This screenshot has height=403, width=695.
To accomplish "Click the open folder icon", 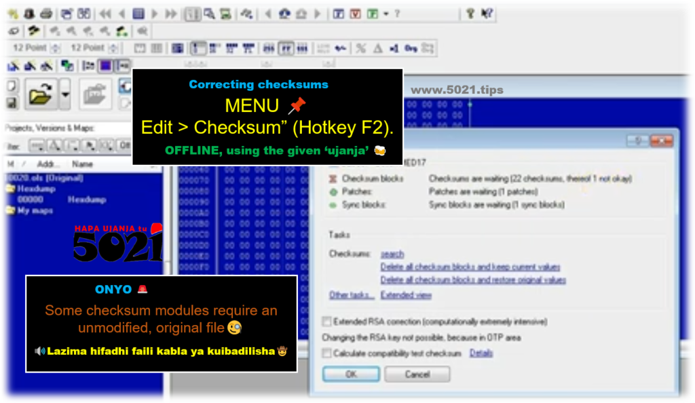I will pyautogui.click(x=40, y=94).
